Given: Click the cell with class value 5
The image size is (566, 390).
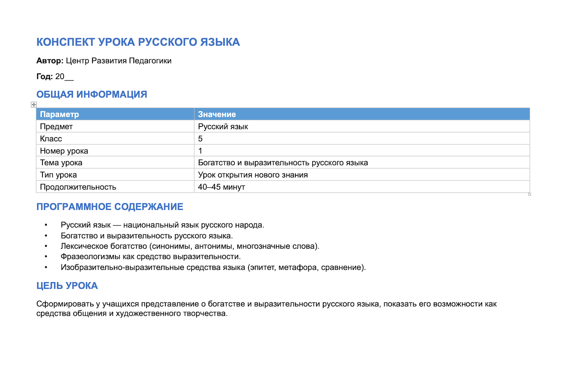Looking at the screenshot, I should (x=362, y=139).
